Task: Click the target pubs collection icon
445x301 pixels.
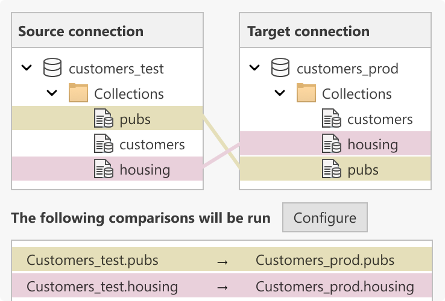Action: (332, 169)
